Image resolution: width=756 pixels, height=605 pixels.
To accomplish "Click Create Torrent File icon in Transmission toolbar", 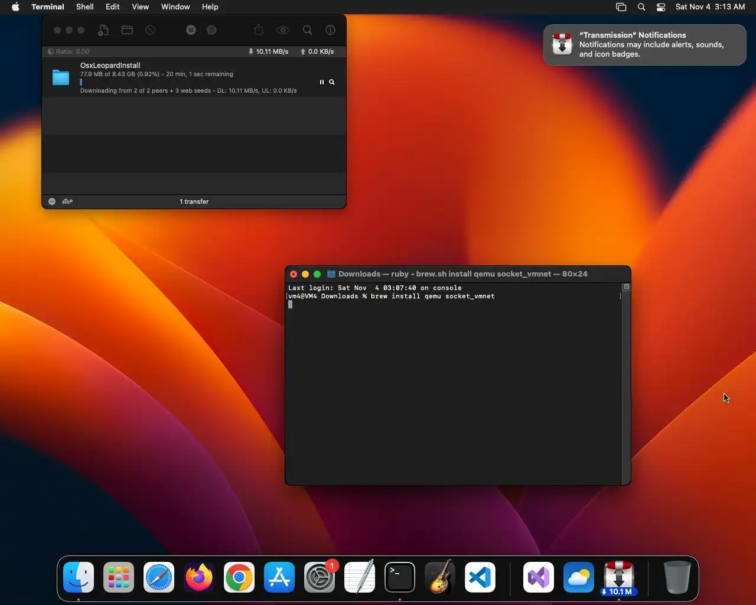I will pos(103,30).
